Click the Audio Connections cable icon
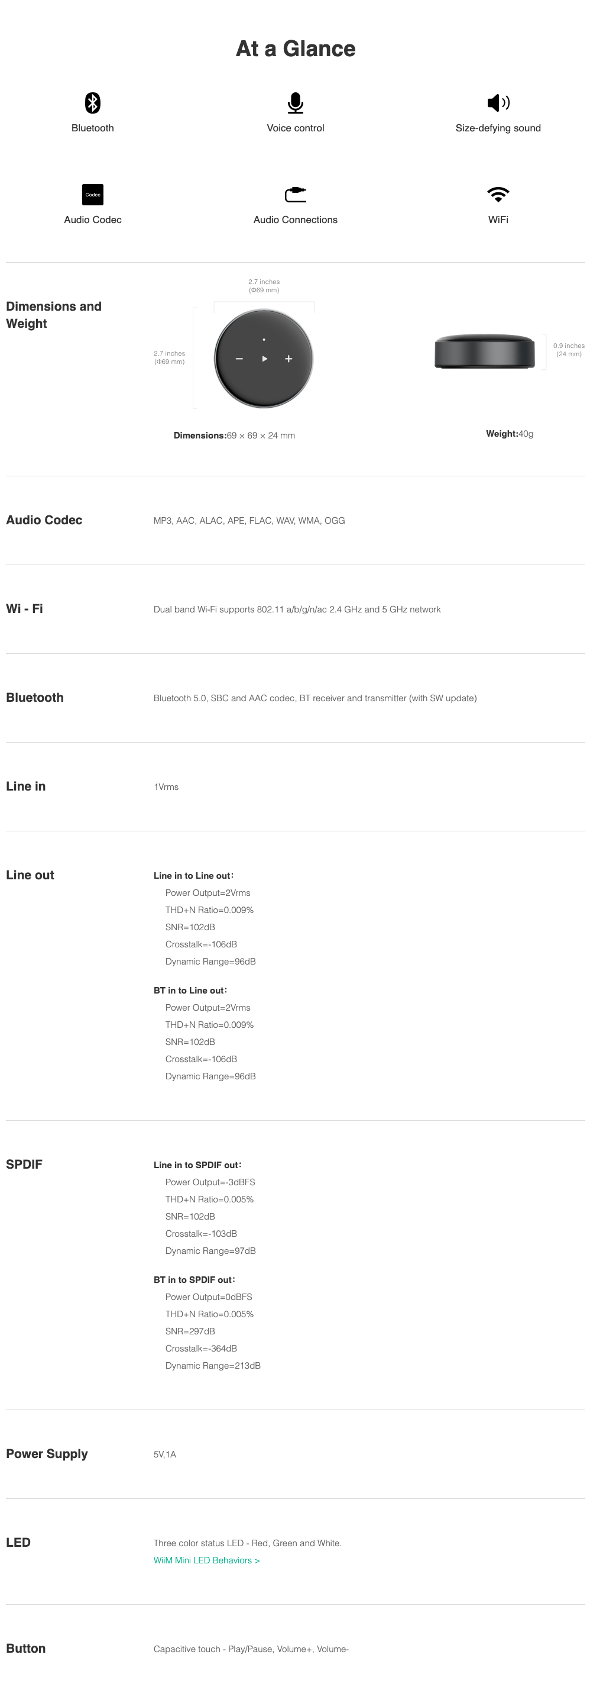 [x=296, y=194]
